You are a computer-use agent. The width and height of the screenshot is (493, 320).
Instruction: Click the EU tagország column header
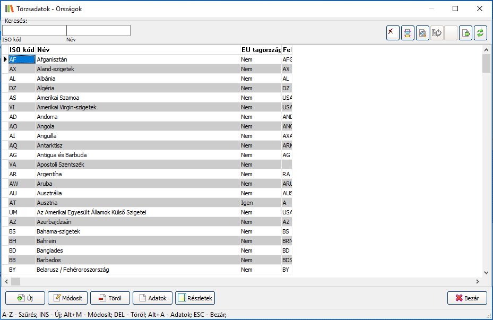pyautogui.click(x=260, y=49)
